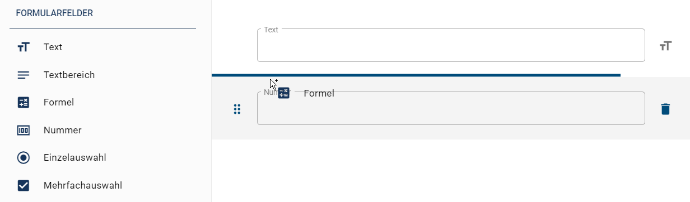The width and height of the screenshot is (690, 202).
Task: Select the Einzelauswahl radio icon
Action: (23, 158)
